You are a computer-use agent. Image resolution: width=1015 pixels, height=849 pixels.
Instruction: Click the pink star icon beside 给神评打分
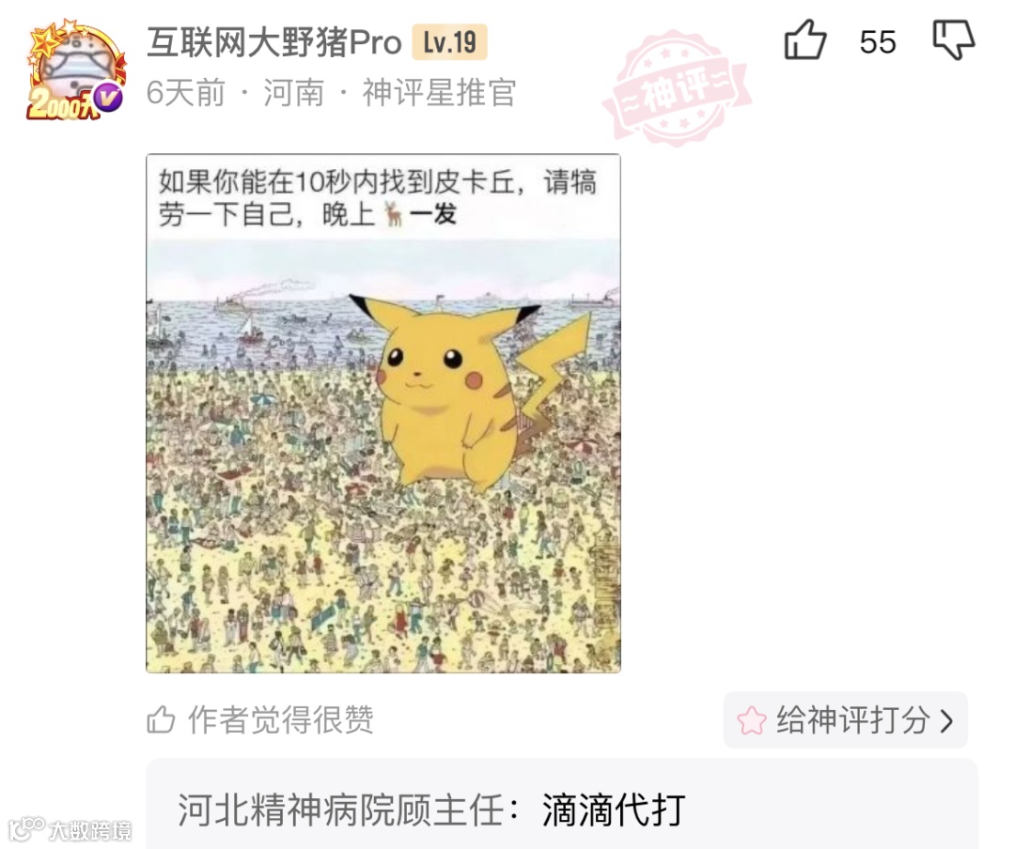point(752,720)
